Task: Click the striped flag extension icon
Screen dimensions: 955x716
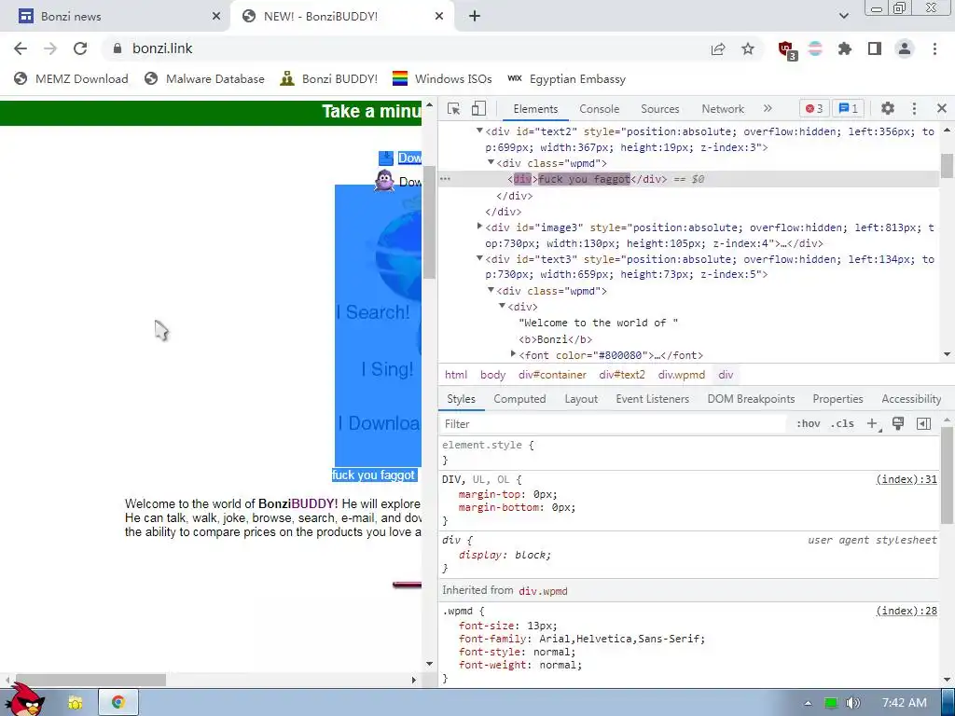Action: coord(815,48)
